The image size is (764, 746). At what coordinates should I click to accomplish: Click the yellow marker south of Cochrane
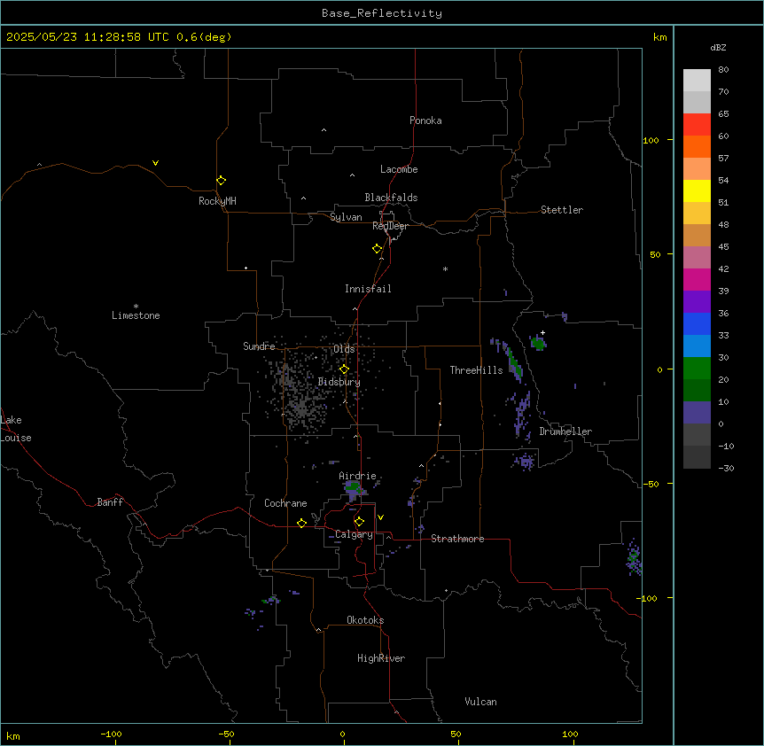[x=301, y=523]
